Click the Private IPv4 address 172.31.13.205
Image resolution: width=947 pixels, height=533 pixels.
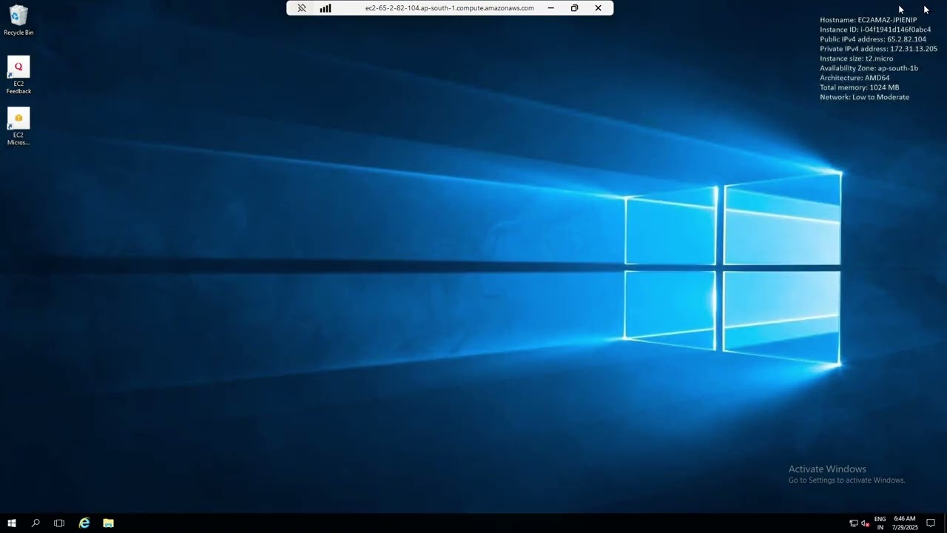coord(878,49)
